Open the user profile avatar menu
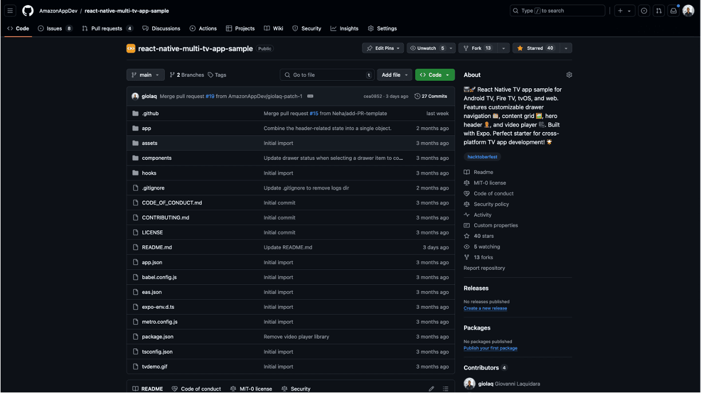This screenshot has width=701, height=393. click(x=688, y=11)
